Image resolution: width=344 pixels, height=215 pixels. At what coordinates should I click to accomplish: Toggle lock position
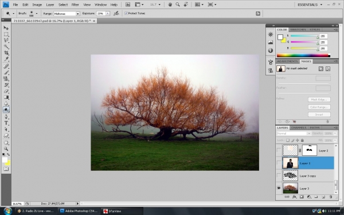pyautogui.click(x=297, y=140)
